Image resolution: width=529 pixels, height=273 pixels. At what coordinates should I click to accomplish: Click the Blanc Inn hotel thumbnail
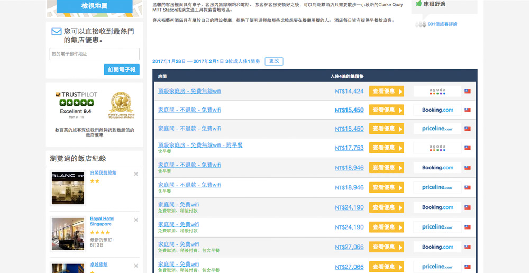point(68,188)
